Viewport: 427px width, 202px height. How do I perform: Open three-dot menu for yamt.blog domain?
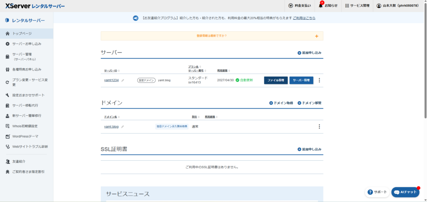pyautogui.click(x=319, y=127)
